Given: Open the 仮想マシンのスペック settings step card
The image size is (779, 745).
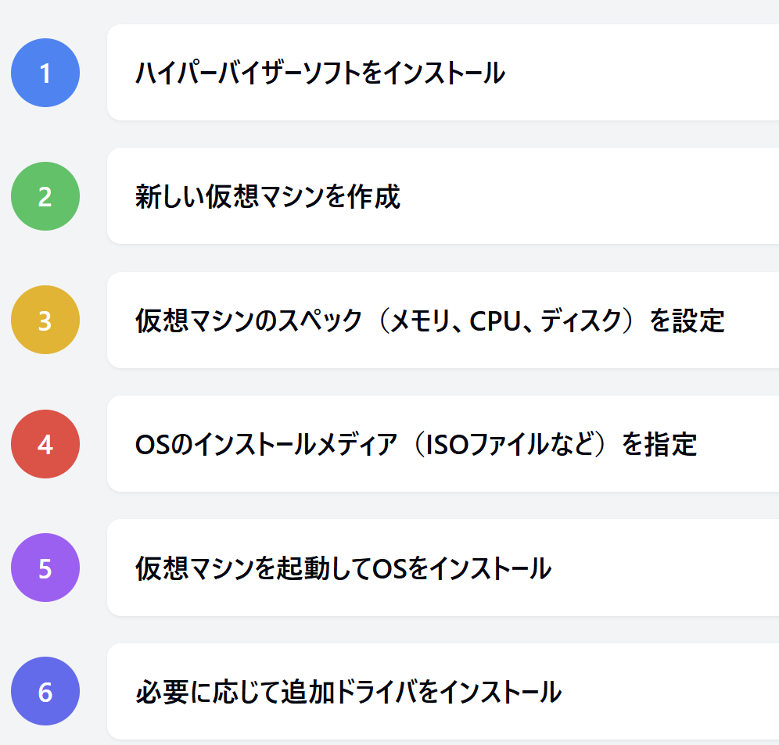Looking at the screenshot, I should coord(442,320).
